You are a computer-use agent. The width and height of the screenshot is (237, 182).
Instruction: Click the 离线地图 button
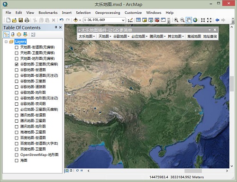tap(194, 36)
